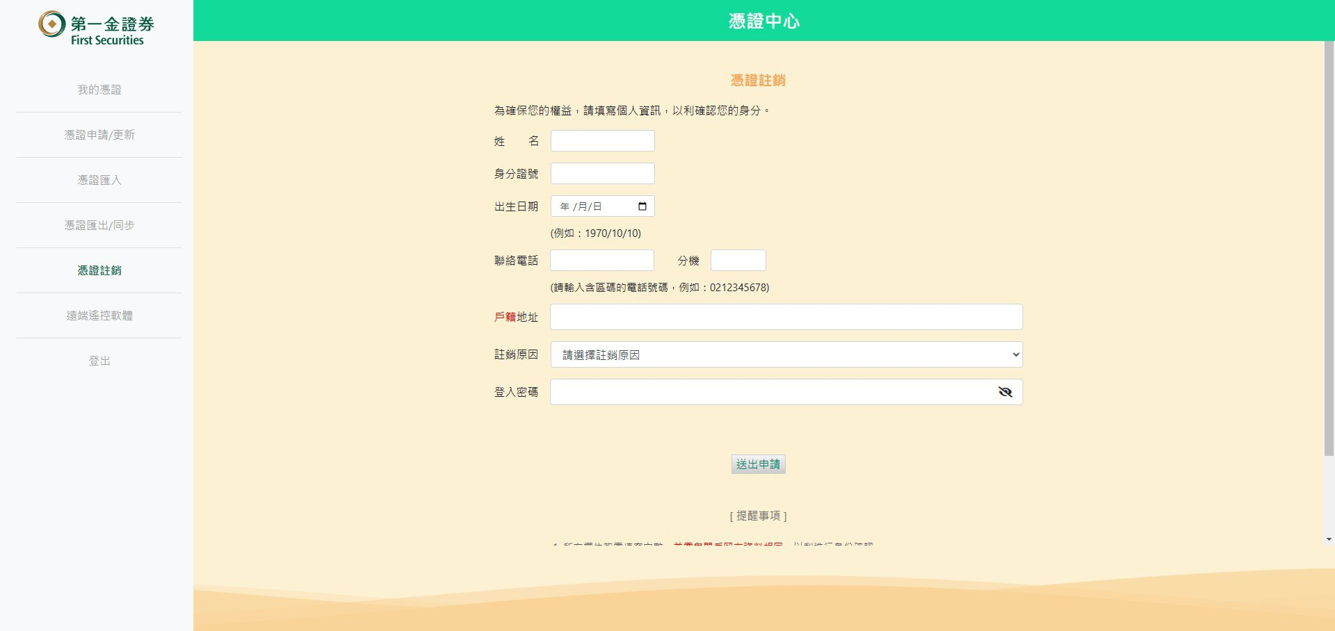Select 憑證註銷 in the sidebar

(x=99, y=270)
